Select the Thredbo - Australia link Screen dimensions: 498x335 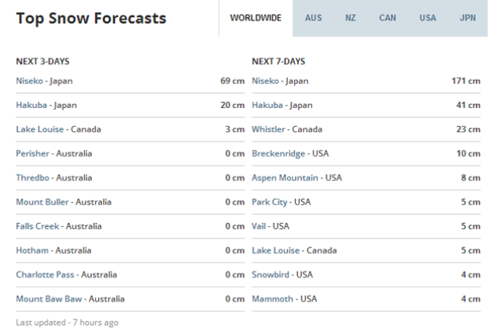click(54, 178)
